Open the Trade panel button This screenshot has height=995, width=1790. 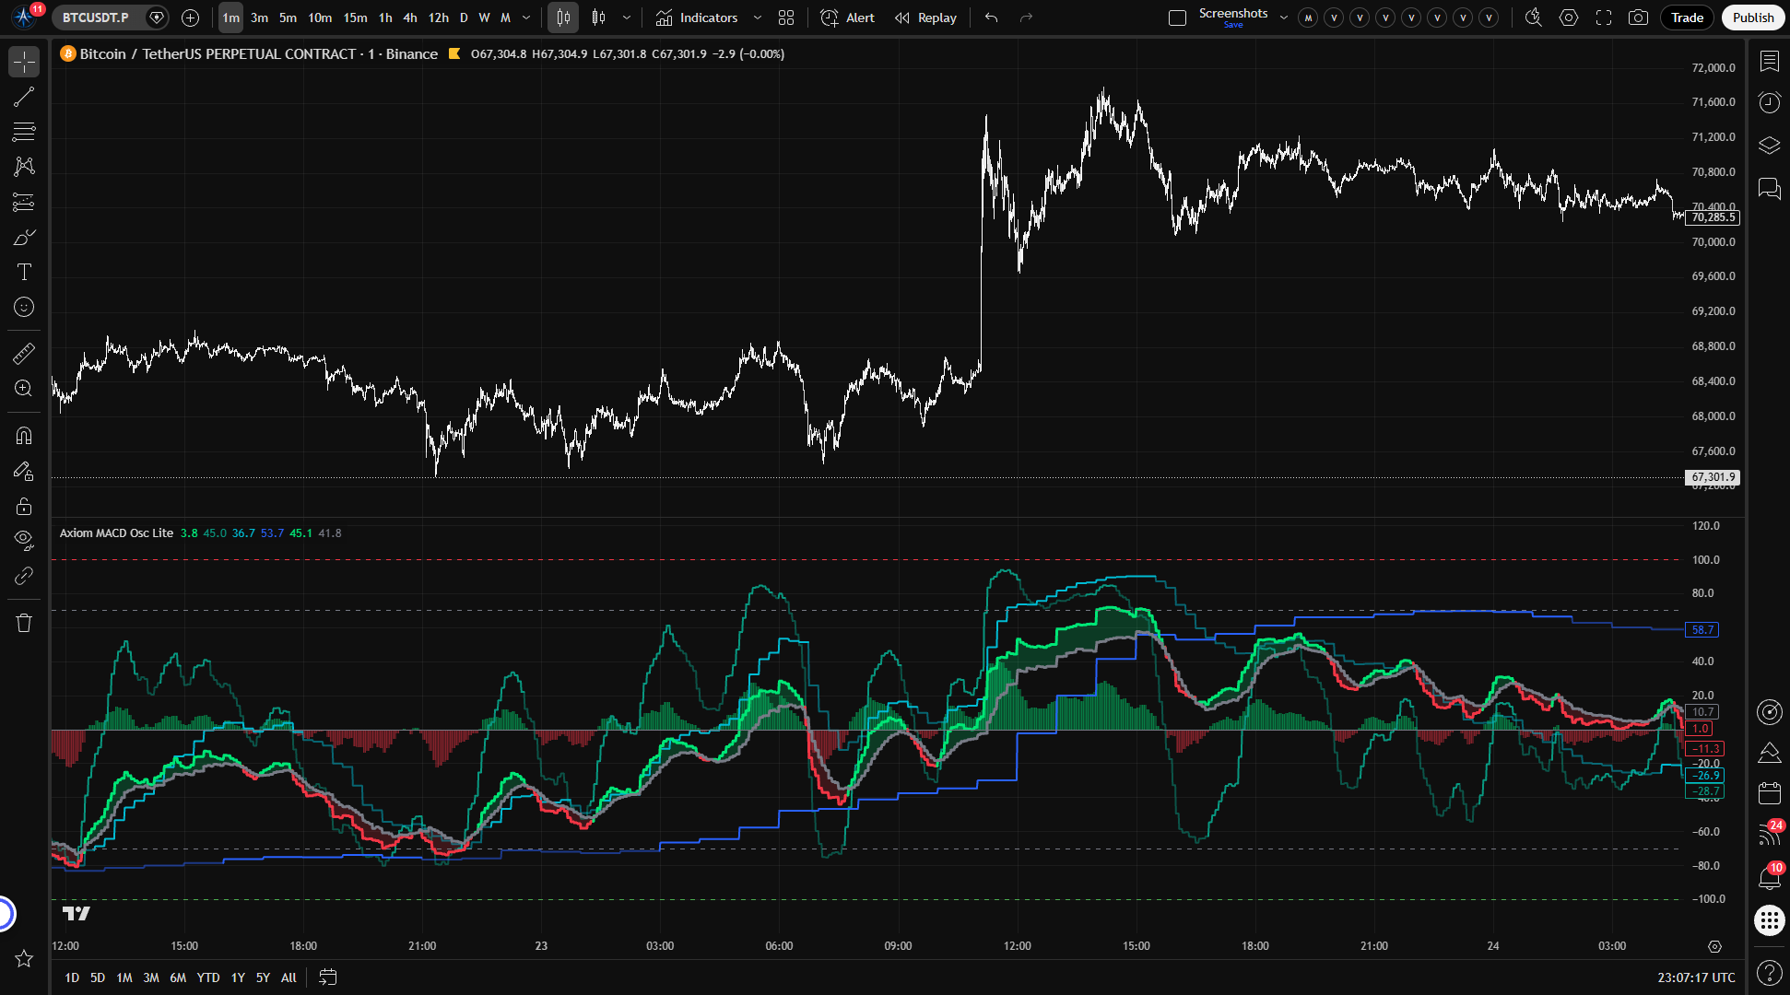pyautogui.click(x=1687, y=18)
